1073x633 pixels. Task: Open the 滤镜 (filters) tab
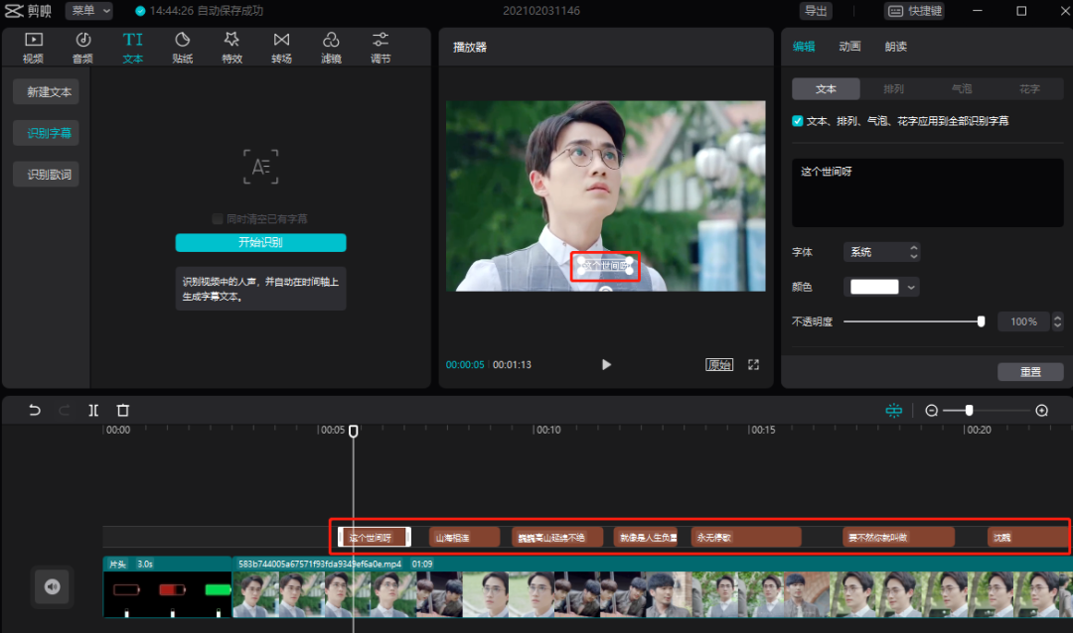(331, 48)
